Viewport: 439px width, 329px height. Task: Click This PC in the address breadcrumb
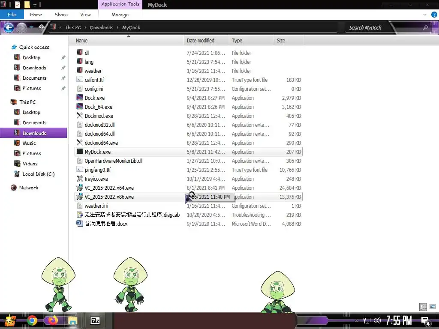pyautogui.click(x=73, y=27)
